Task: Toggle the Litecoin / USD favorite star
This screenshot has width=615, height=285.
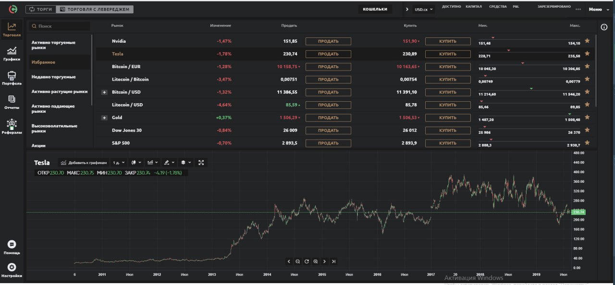Action: pyautogui.click(x=587, y=104)
